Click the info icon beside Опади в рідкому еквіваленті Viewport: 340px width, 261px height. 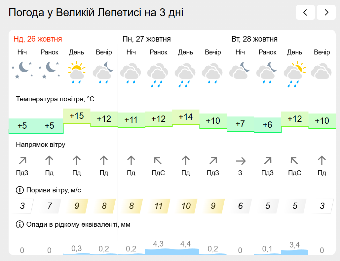[20, 225]
